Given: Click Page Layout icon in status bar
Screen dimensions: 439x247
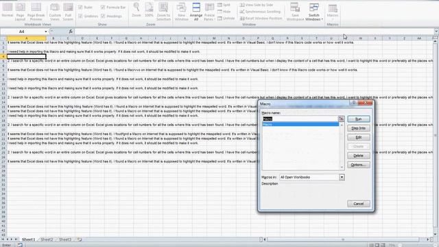Looking at the screenshot, I should tap(377, 246).
